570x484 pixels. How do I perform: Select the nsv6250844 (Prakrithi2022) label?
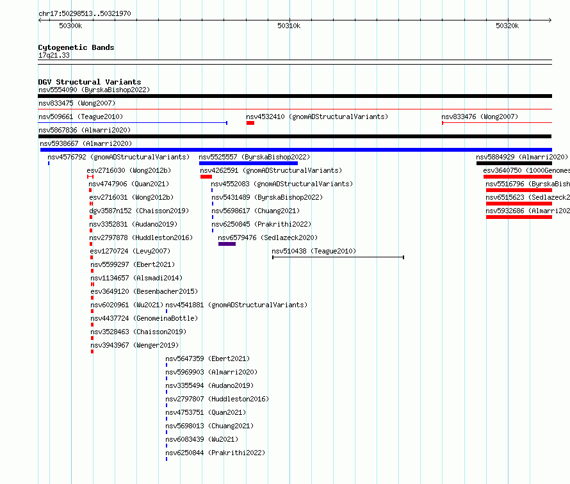215,453
